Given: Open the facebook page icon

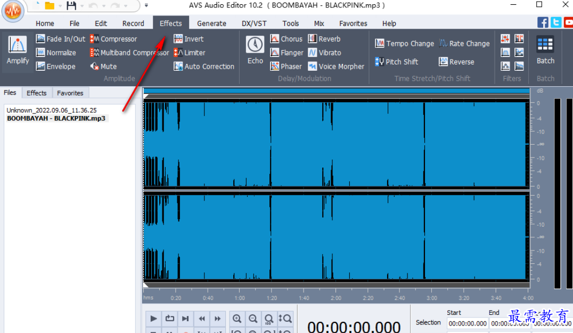Looking at the screenshot, I should point(543,23).
